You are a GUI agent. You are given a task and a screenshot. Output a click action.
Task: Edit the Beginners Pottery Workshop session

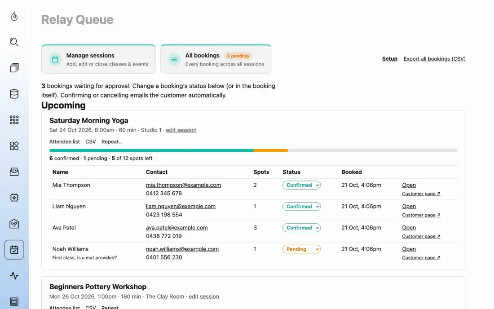point(204,296)
